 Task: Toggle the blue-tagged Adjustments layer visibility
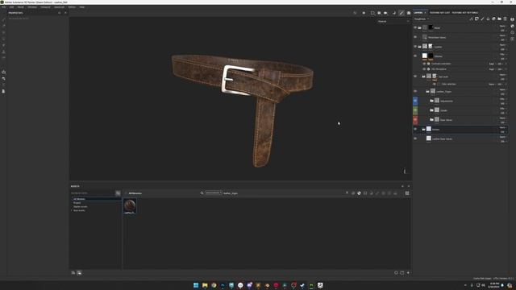[415, 101]
